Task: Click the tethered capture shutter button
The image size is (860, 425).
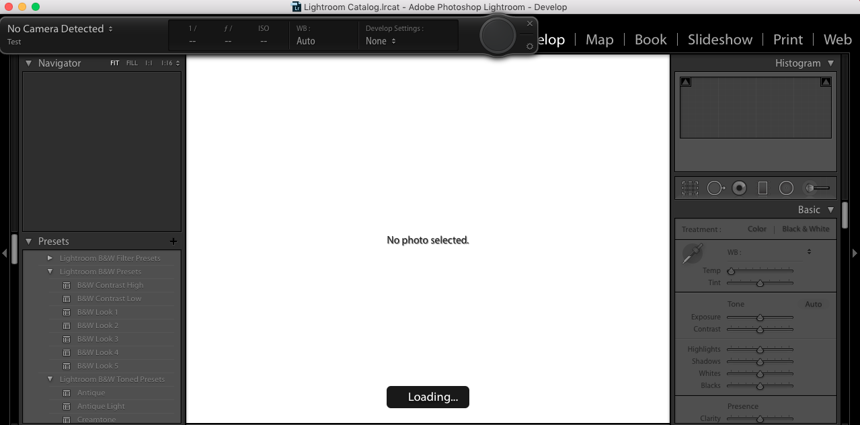Action: pos(498,36)
